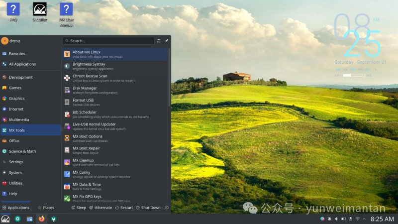The width and height of the screenshot is (398, 224).
Task: Click the Hibernate button
Action: (100, 208)
